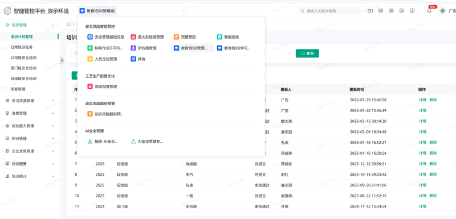
Task: Open 详情 for 许英 row
Action: click(422, 206)
